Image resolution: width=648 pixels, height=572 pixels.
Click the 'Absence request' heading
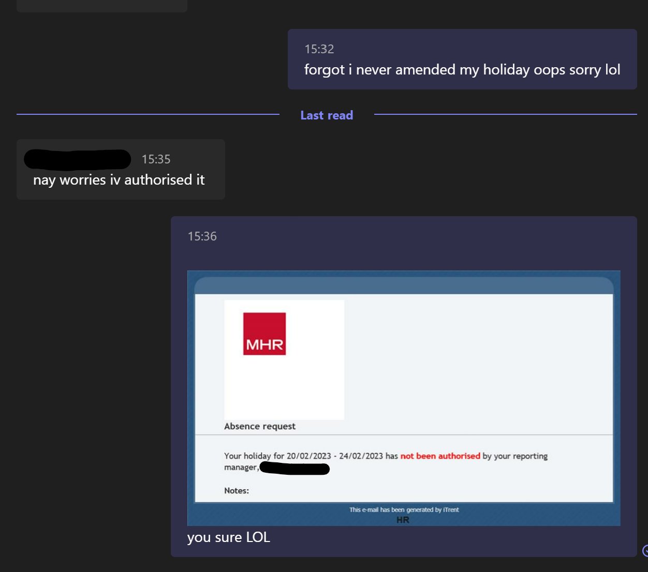(260, 426)
